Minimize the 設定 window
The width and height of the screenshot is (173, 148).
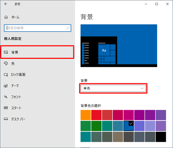tap(146, 4)
